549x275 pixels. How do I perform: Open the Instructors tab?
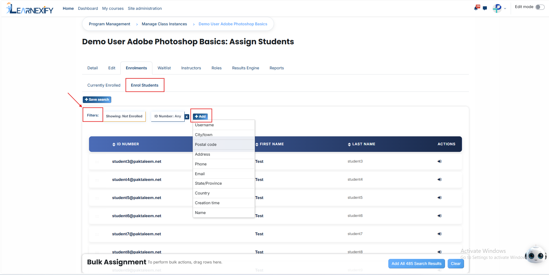(191, 68)
